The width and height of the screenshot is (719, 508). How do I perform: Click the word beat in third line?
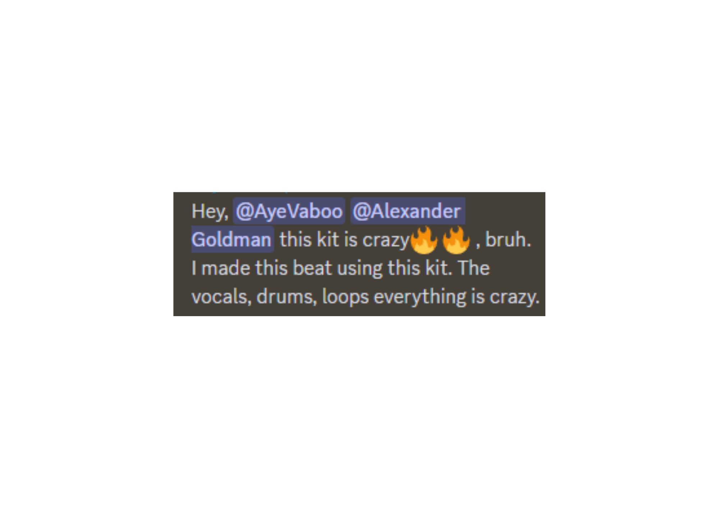(312, 268)
